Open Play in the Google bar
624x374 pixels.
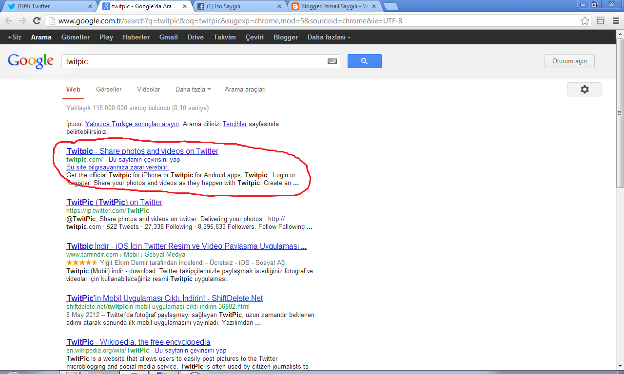[106, 37]
